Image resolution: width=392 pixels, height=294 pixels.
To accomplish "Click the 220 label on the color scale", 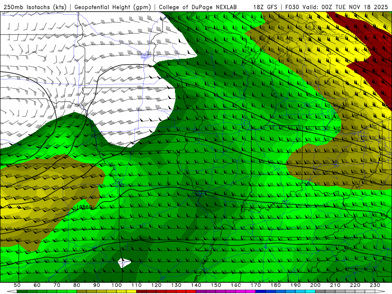I will pos(355,285).
